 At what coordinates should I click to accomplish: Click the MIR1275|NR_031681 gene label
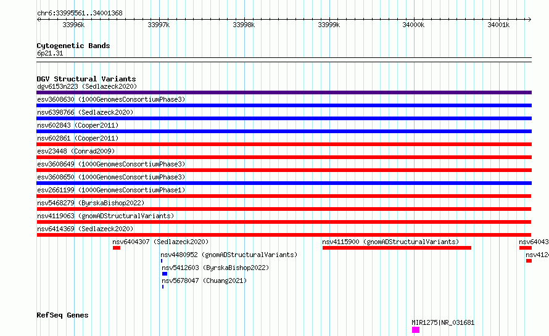click(443, 322)
